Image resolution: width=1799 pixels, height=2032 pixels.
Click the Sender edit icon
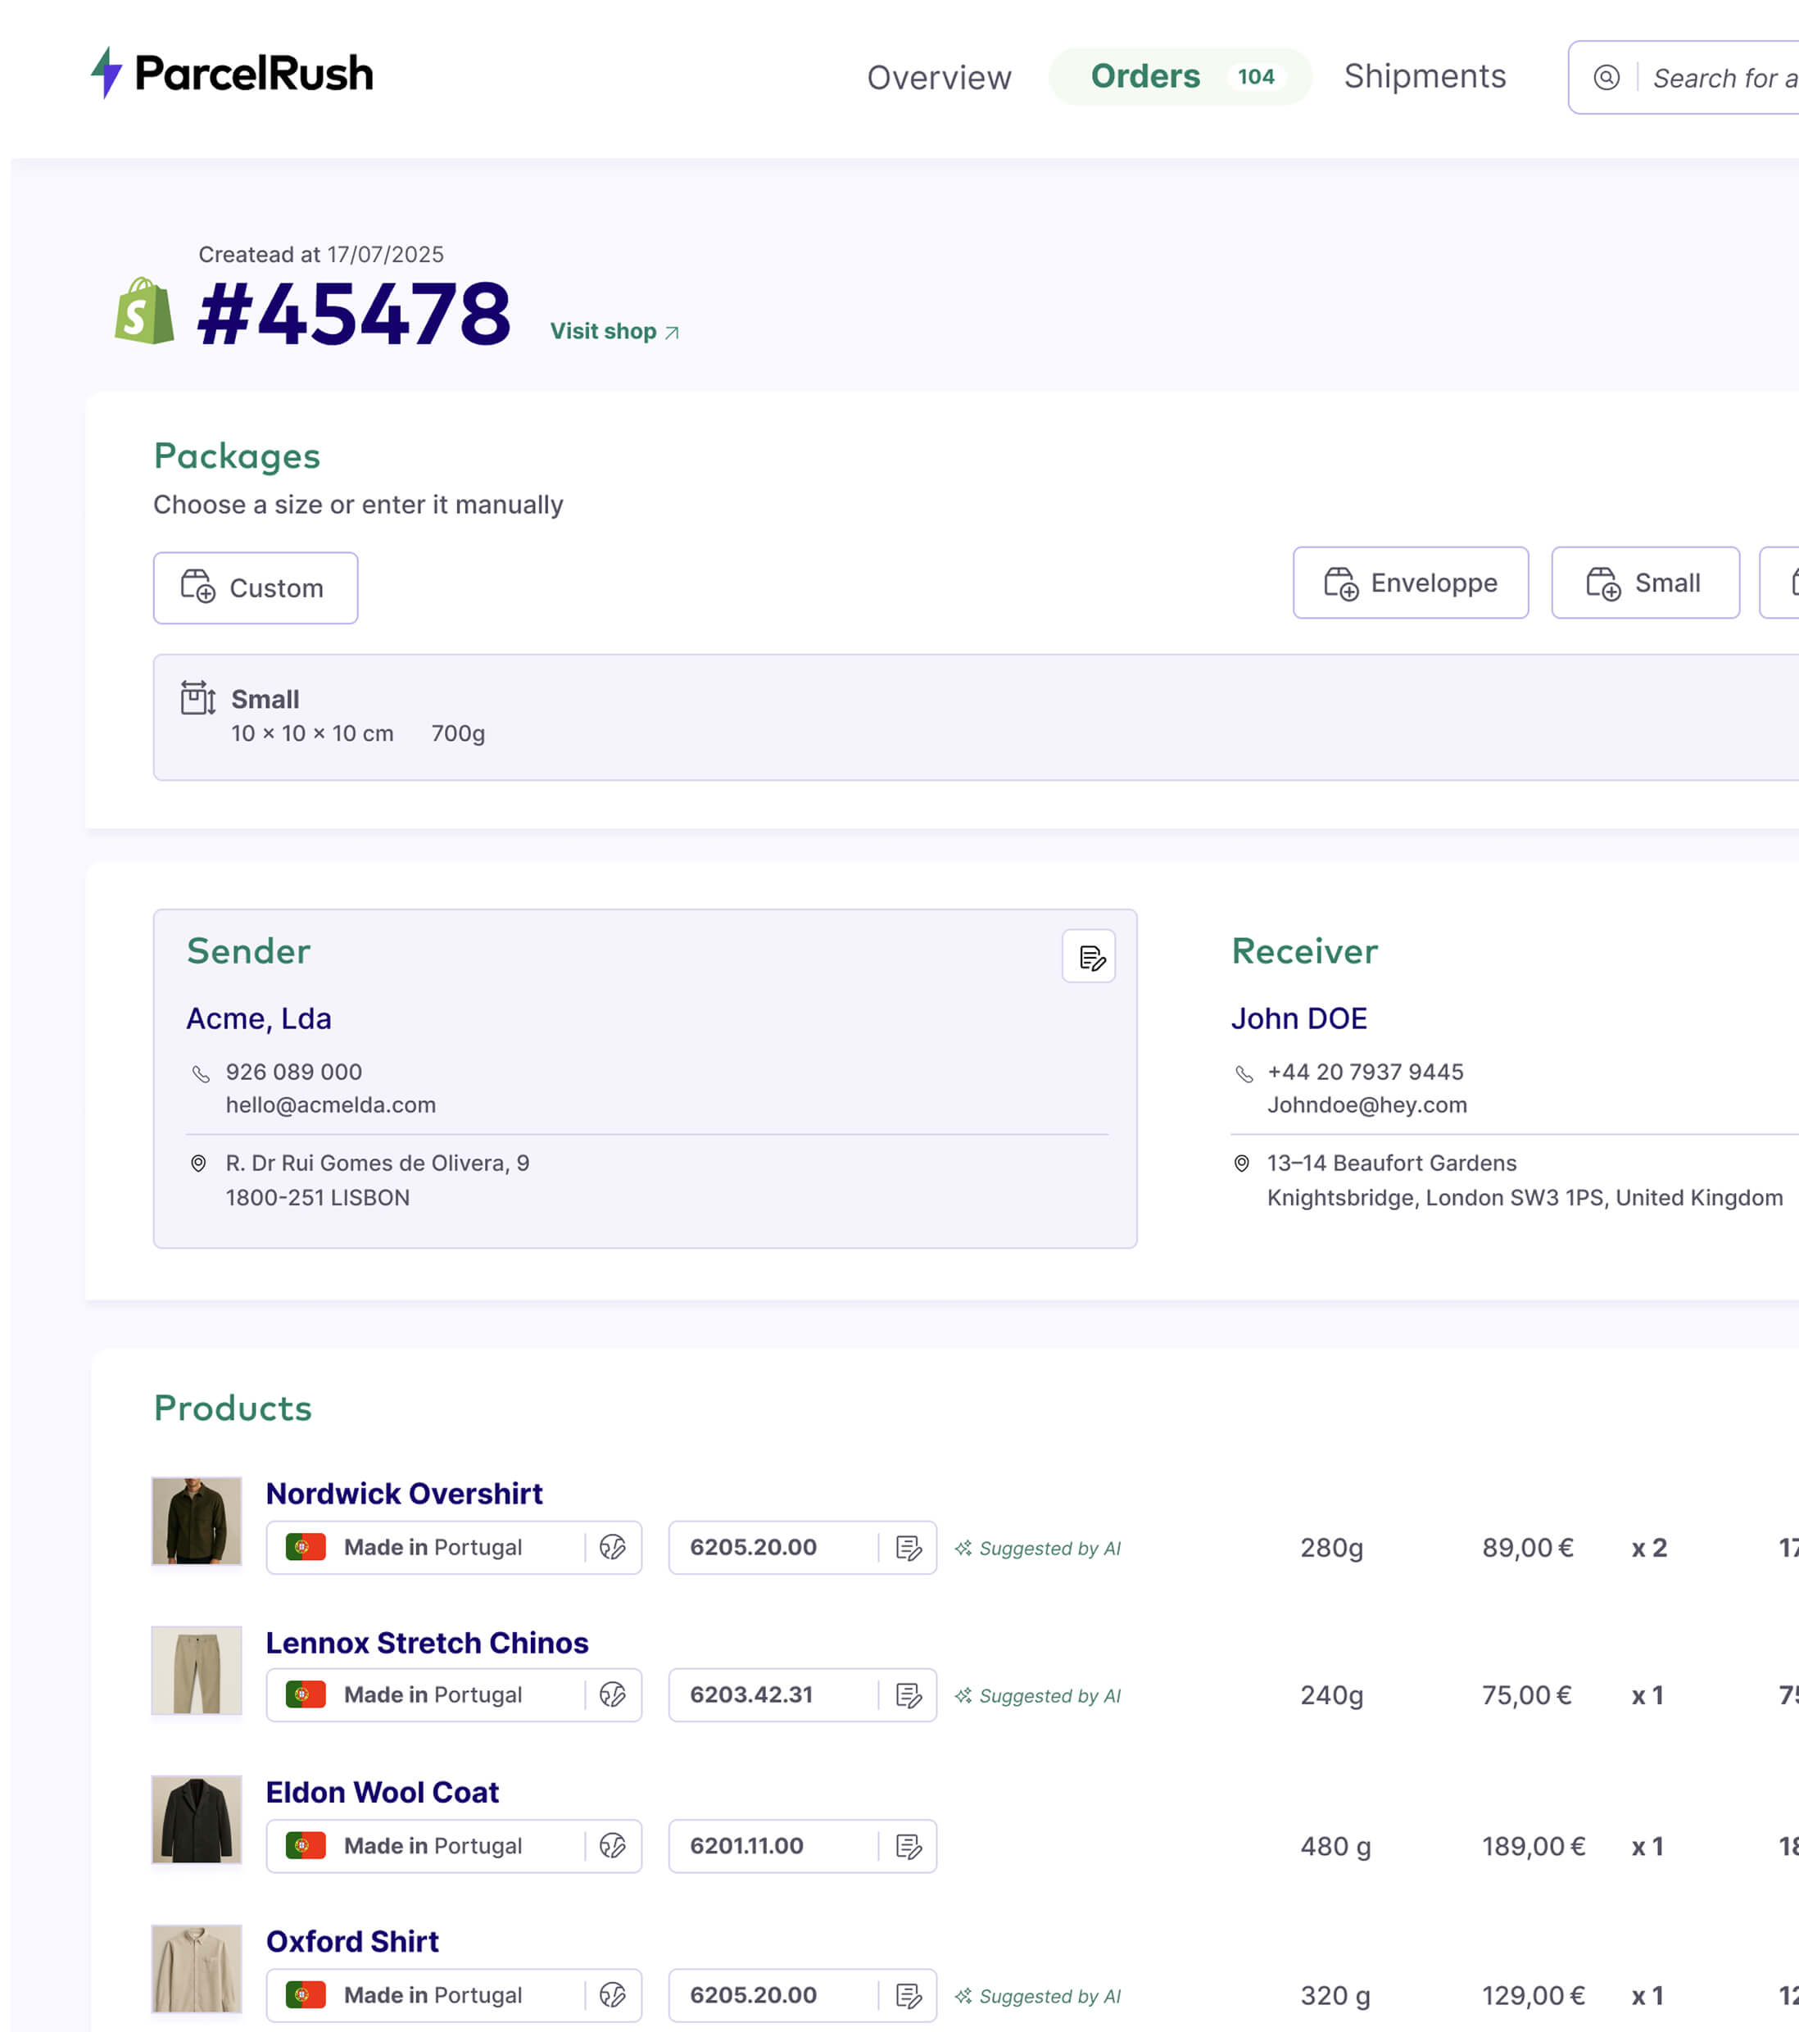[x=1089, y=956]
